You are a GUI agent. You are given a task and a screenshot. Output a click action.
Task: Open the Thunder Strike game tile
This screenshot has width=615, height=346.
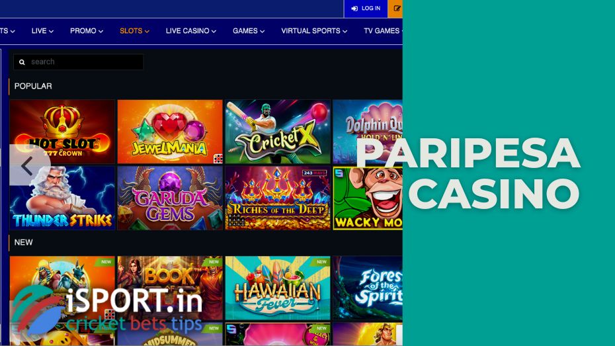[62, 198]
